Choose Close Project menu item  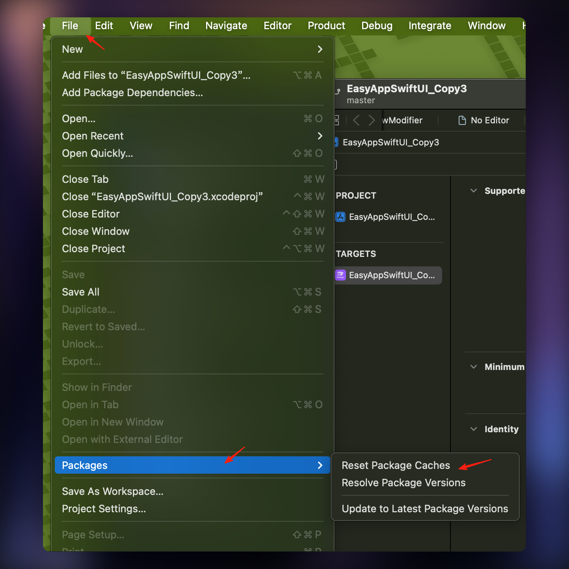pyautogui.click(x=94, y=249)
